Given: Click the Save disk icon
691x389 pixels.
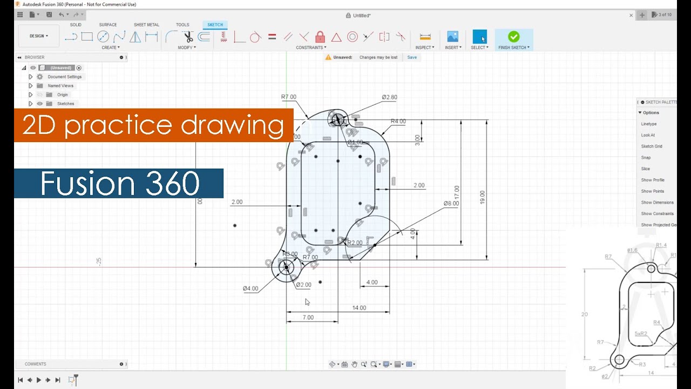Looking at the screenshot, I should [x=49, y=15].
